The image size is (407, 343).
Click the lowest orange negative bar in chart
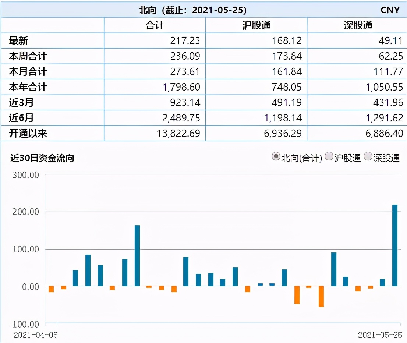point(321,296)
